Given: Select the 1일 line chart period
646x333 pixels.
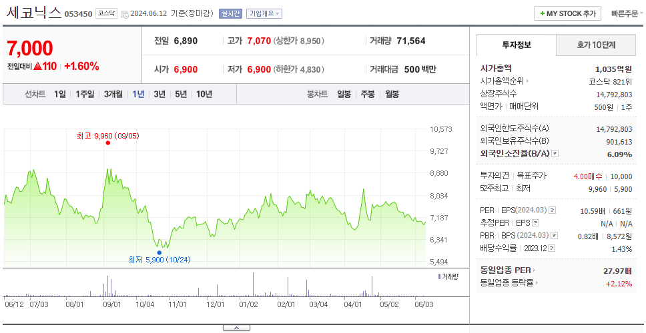Looking at the screenshot, I should [x=60, y=94].
